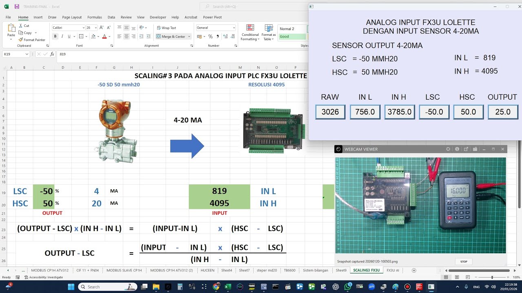Click the RAW value field 3026
This screenshot has width=522, height=293.
[330, 112]
